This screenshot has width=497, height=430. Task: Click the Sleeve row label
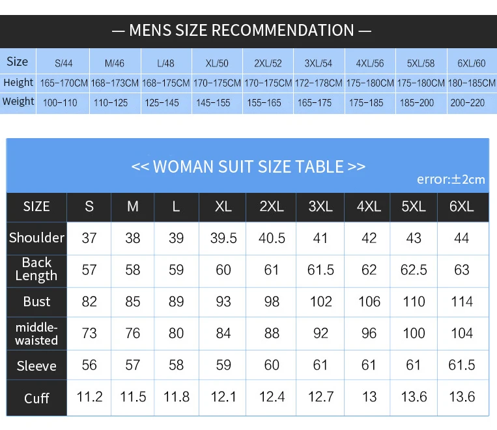[x=36, y=366]
